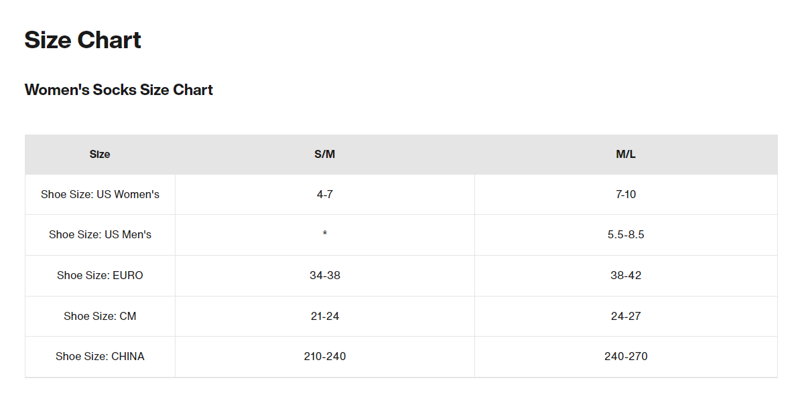
Task: Click the asterisk in the US Men's row
Action: click(x=324, y=235)
